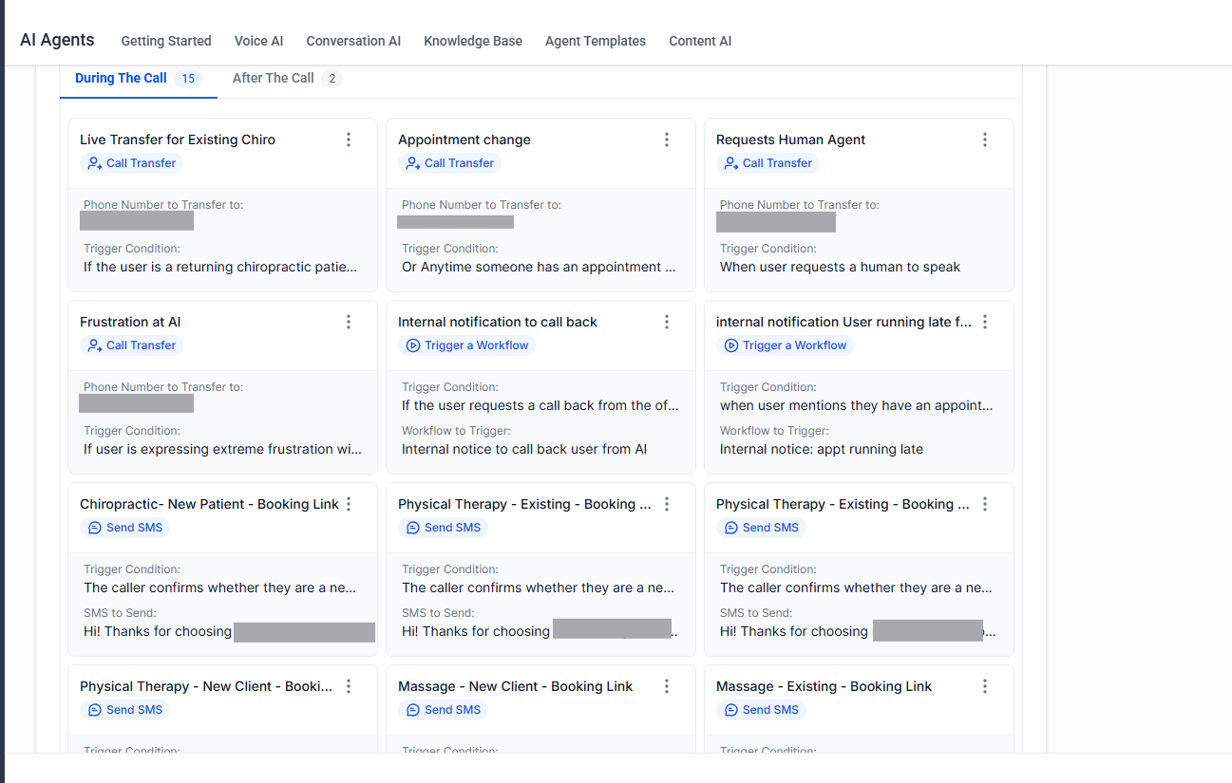Open options menu for Live Transfer for Existing Chiro
Viewport: 1232px width, 783px height.
(349, 140)
